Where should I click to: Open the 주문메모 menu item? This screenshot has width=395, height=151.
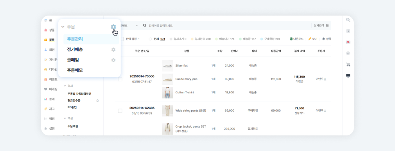coord(75,70)
